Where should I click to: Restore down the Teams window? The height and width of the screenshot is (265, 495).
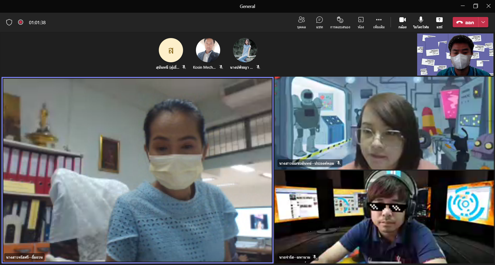[476, 6]
